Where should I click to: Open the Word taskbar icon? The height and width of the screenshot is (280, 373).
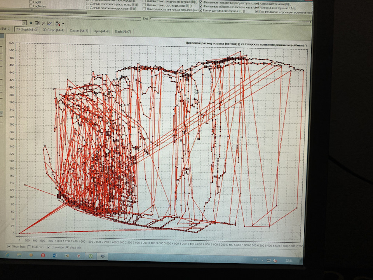click(55, 255)
